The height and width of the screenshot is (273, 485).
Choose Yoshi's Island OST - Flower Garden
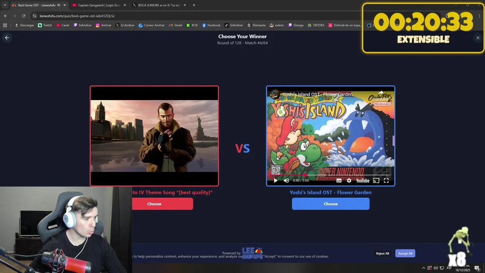(x=330, y=204)
